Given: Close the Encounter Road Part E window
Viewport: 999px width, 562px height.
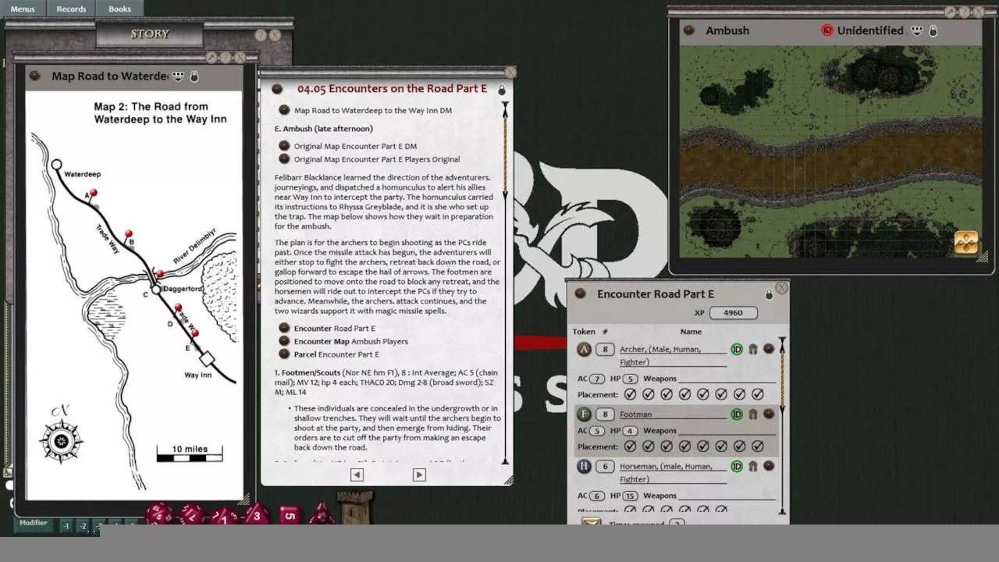Looking at the screenshot, I should pos(781,288).
